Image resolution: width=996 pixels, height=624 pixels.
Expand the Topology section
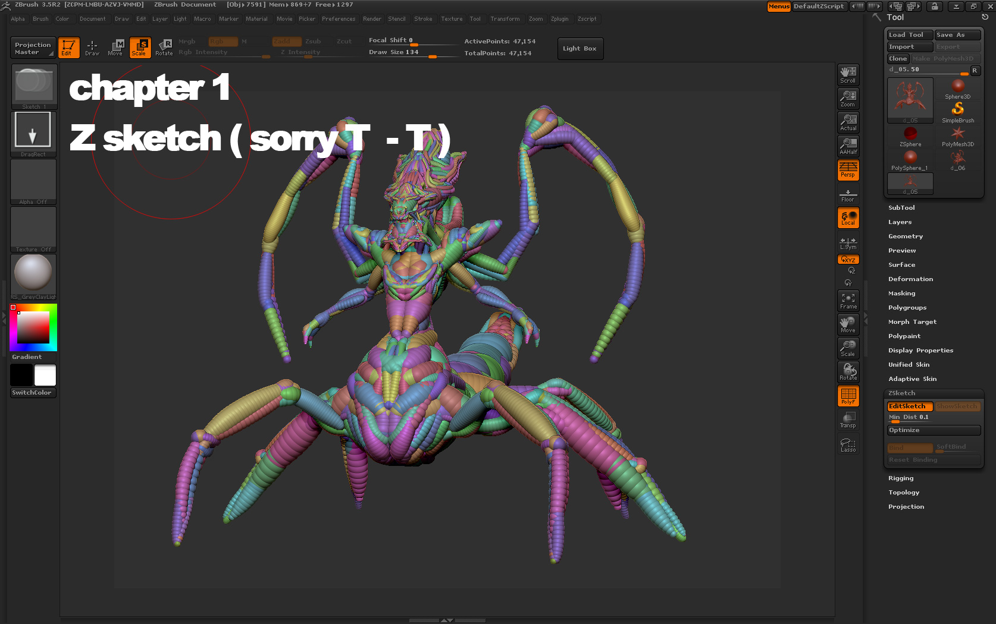point(904,493)
